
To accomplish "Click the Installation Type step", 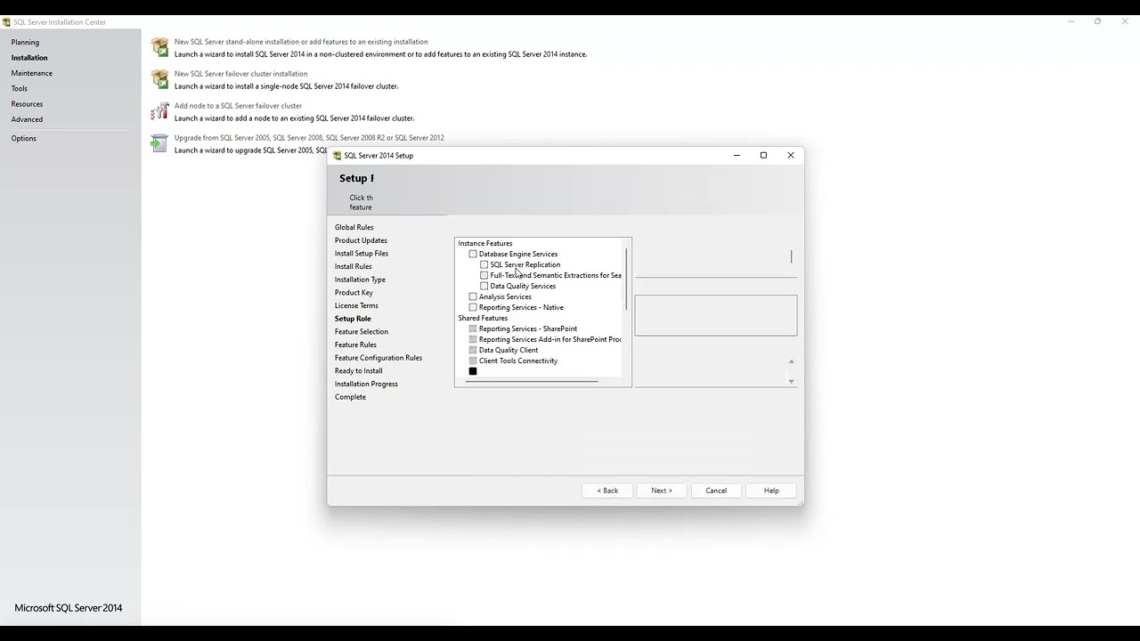I will 360,280.
